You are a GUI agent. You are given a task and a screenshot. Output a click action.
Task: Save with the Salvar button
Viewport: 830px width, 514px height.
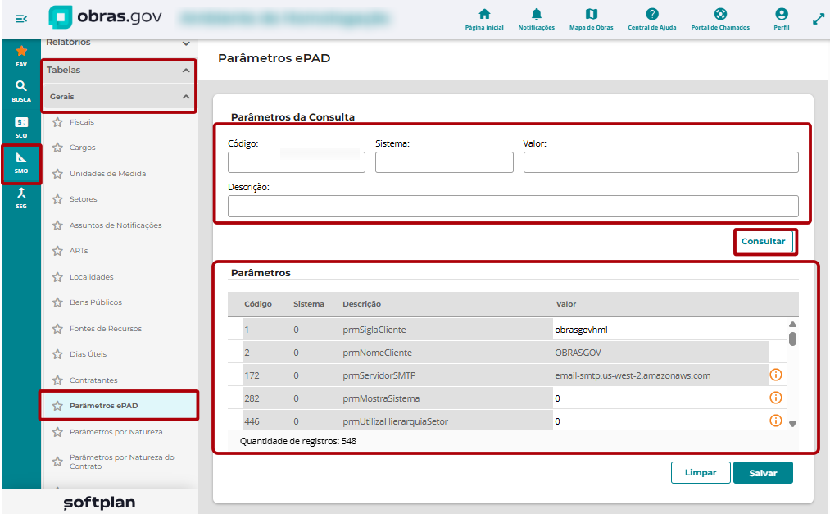point(763,473)
